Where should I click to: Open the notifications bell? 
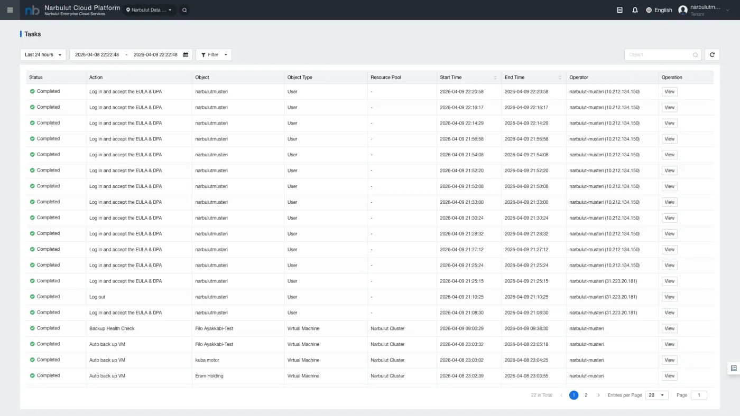tap(635, 10)
